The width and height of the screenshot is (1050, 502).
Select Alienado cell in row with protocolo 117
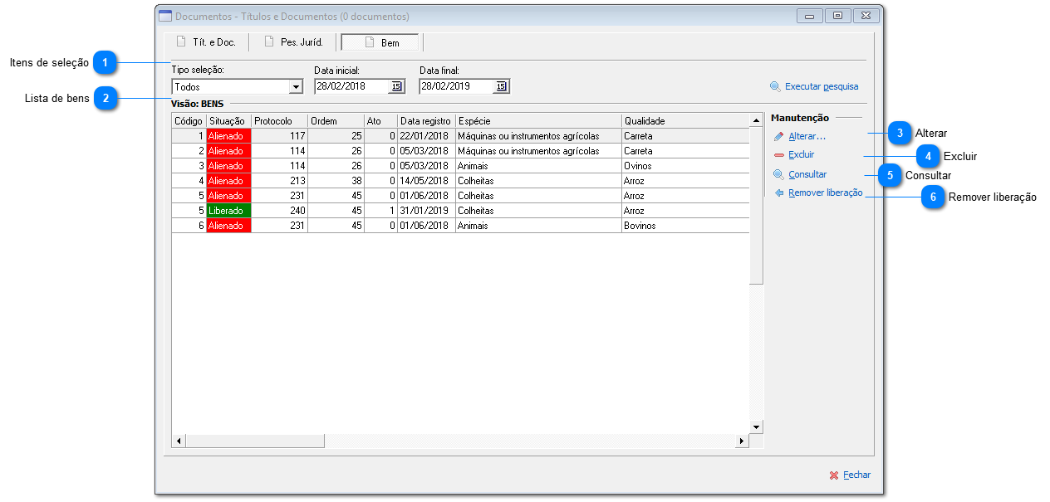point(228,136)
